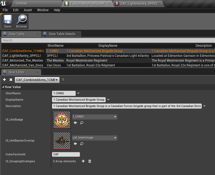Remove current row with X icon
The height and width of the screenshot is (175, 215).
point(11,80)
